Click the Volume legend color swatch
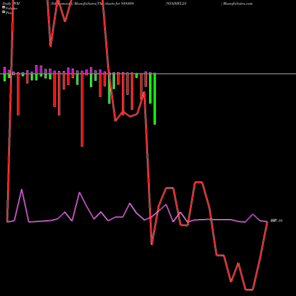Viewport: 296px width, 296px height. (x=4, y=8)
